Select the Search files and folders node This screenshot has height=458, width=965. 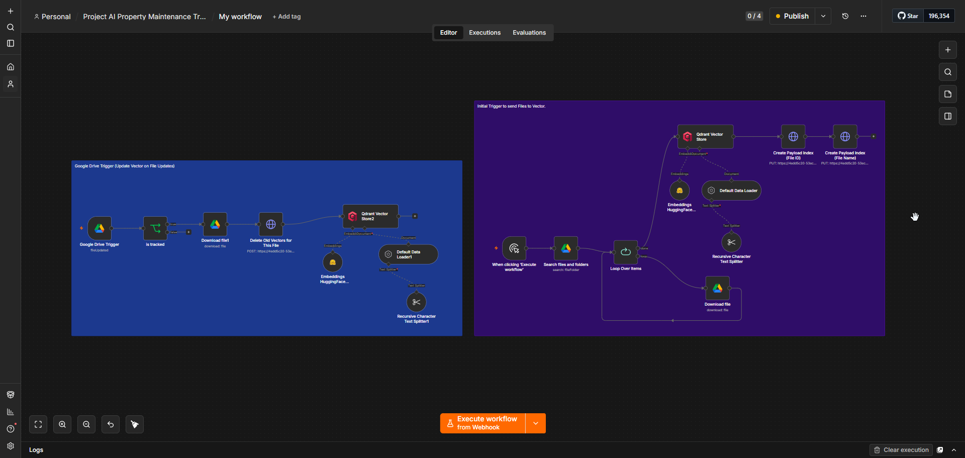coord(566,248)
